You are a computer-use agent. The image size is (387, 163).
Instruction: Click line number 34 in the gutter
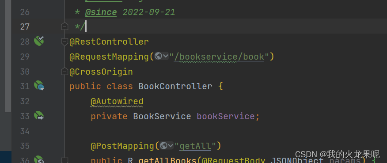pyautogui.click(x=25, y=131)
